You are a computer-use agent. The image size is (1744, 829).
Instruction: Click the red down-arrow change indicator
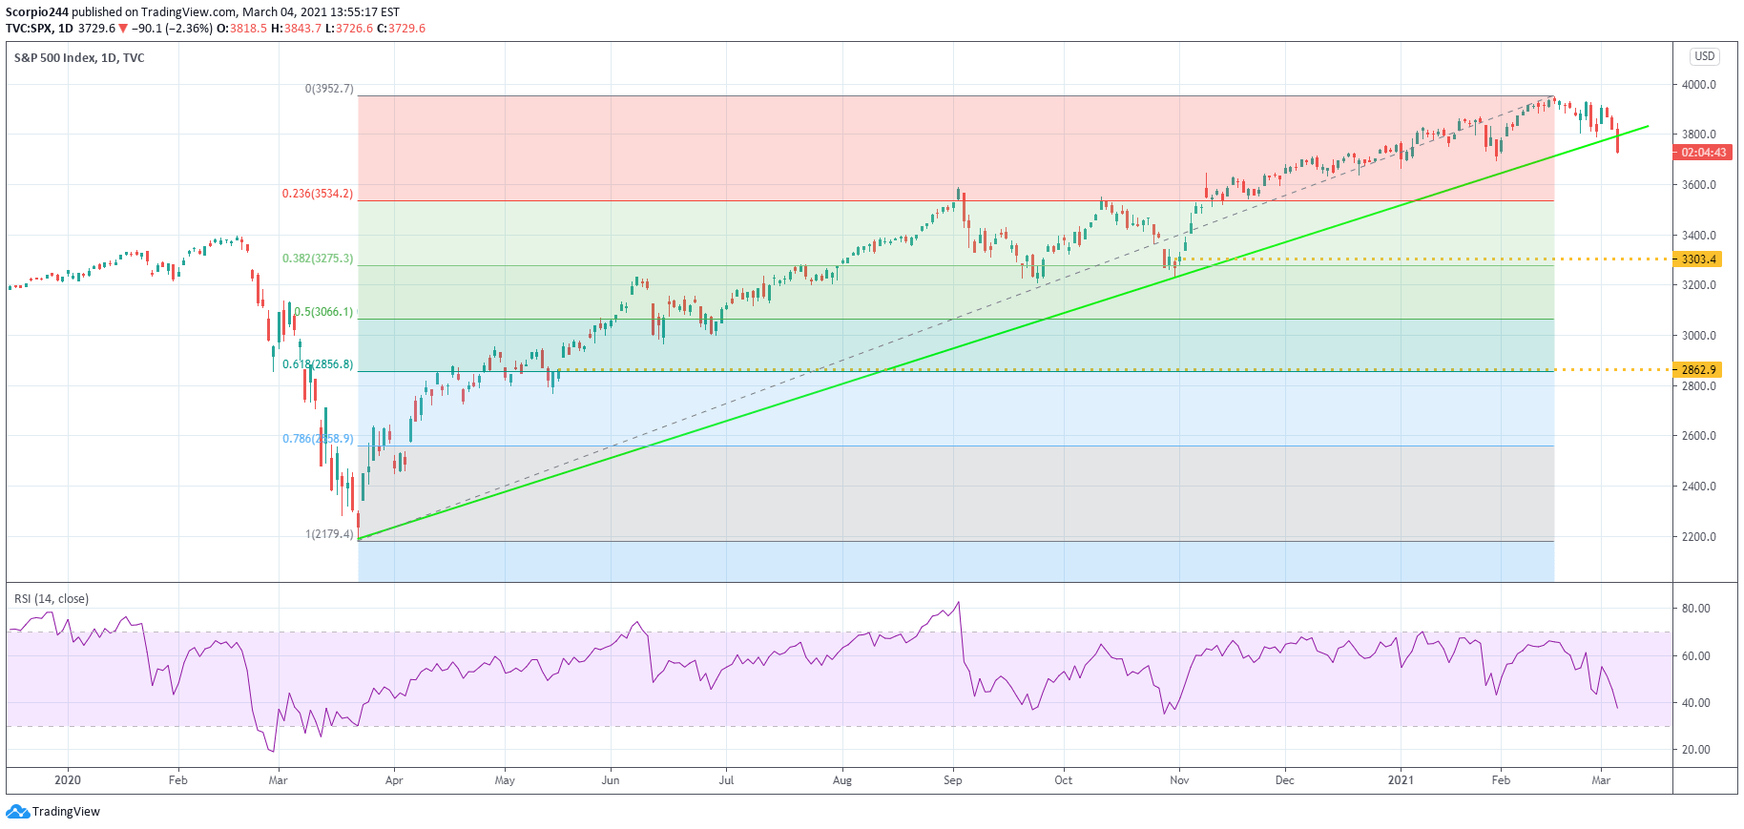[123, 29]
